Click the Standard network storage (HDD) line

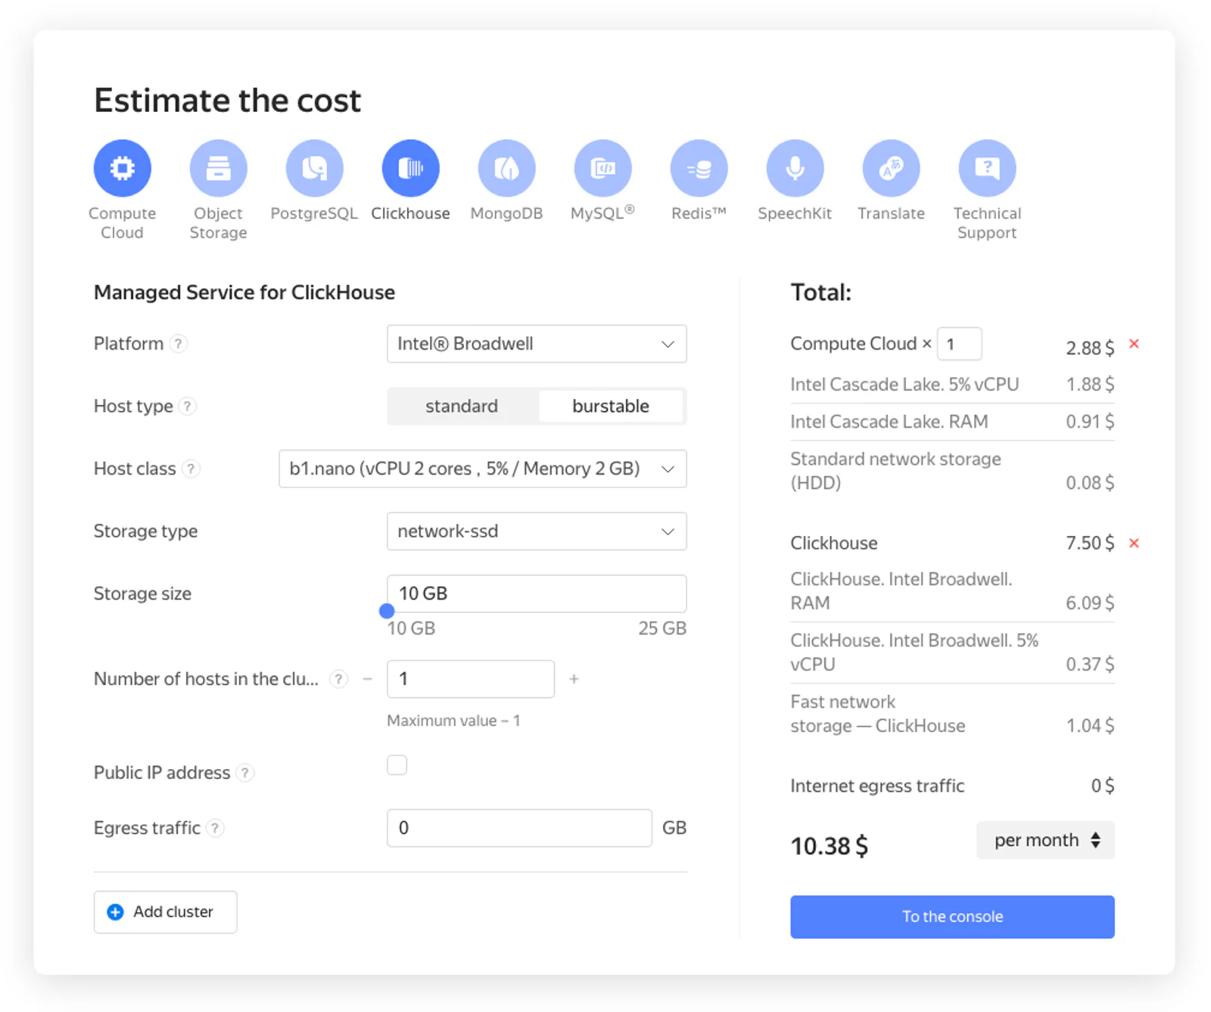tap(952, 471)
